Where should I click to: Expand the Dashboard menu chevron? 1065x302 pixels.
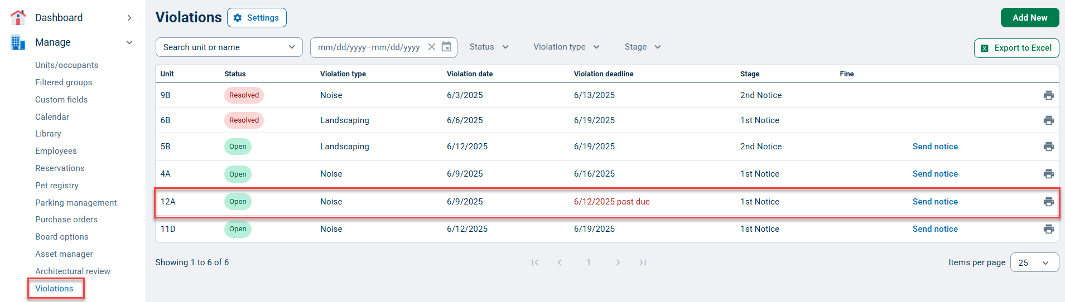click(x=129, y=18)
